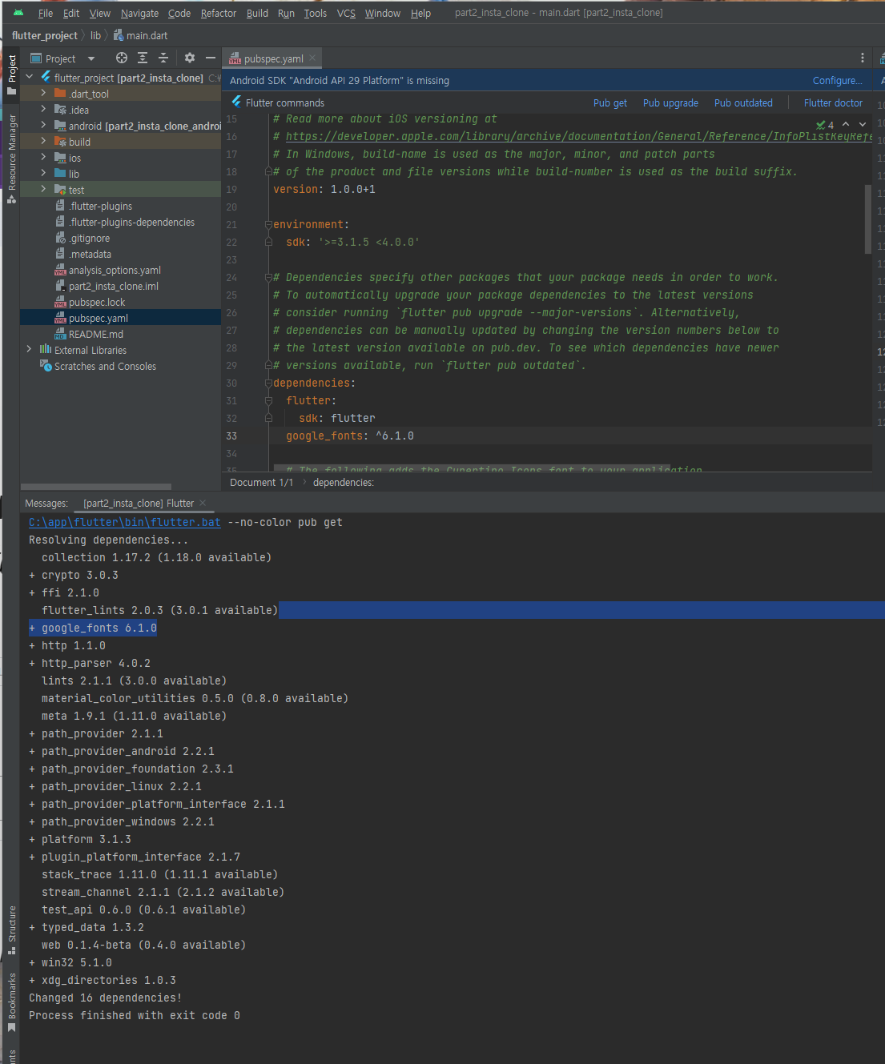Go to next highlighted problem arrow
The height and width of the screenshot is (1064, 885).
pyautogui.click(x=863, y=124)
